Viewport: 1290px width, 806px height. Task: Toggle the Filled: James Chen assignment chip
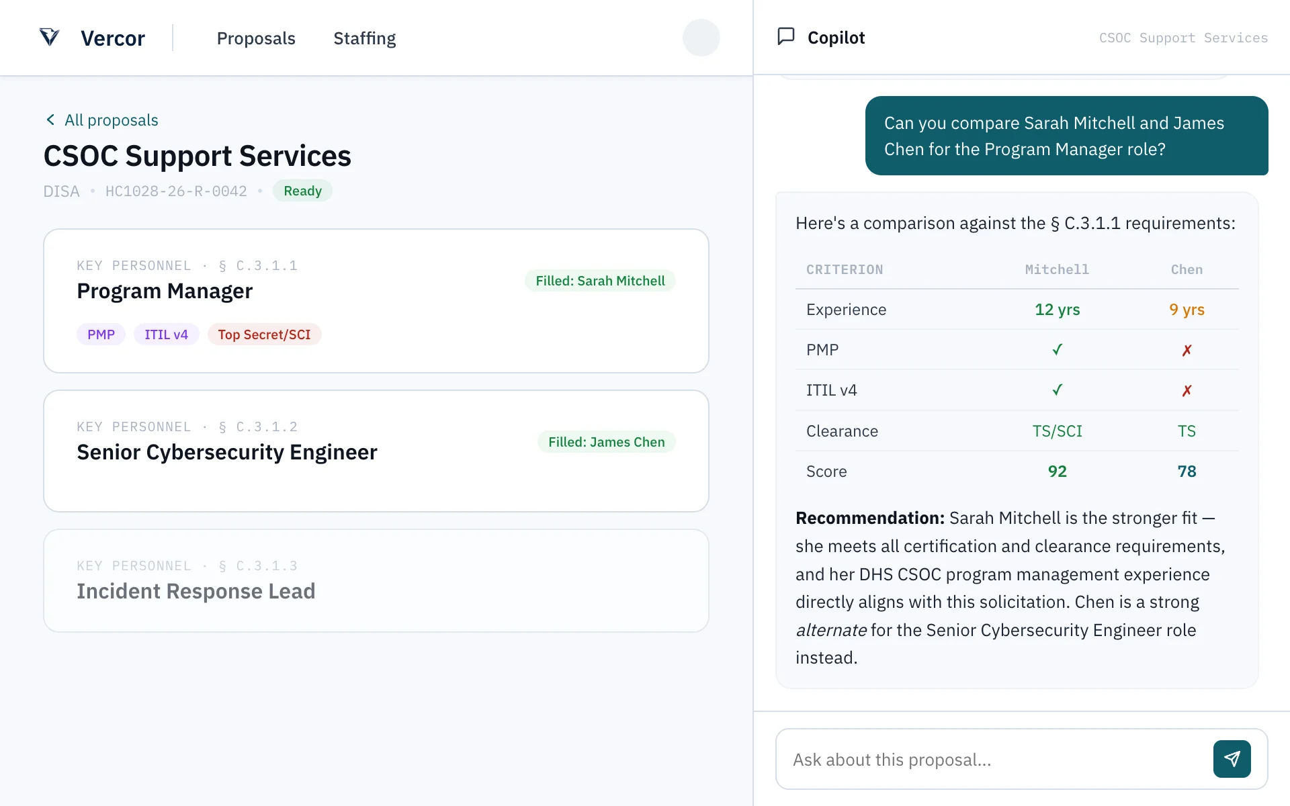pyautogui.click(x=606, y=441)
